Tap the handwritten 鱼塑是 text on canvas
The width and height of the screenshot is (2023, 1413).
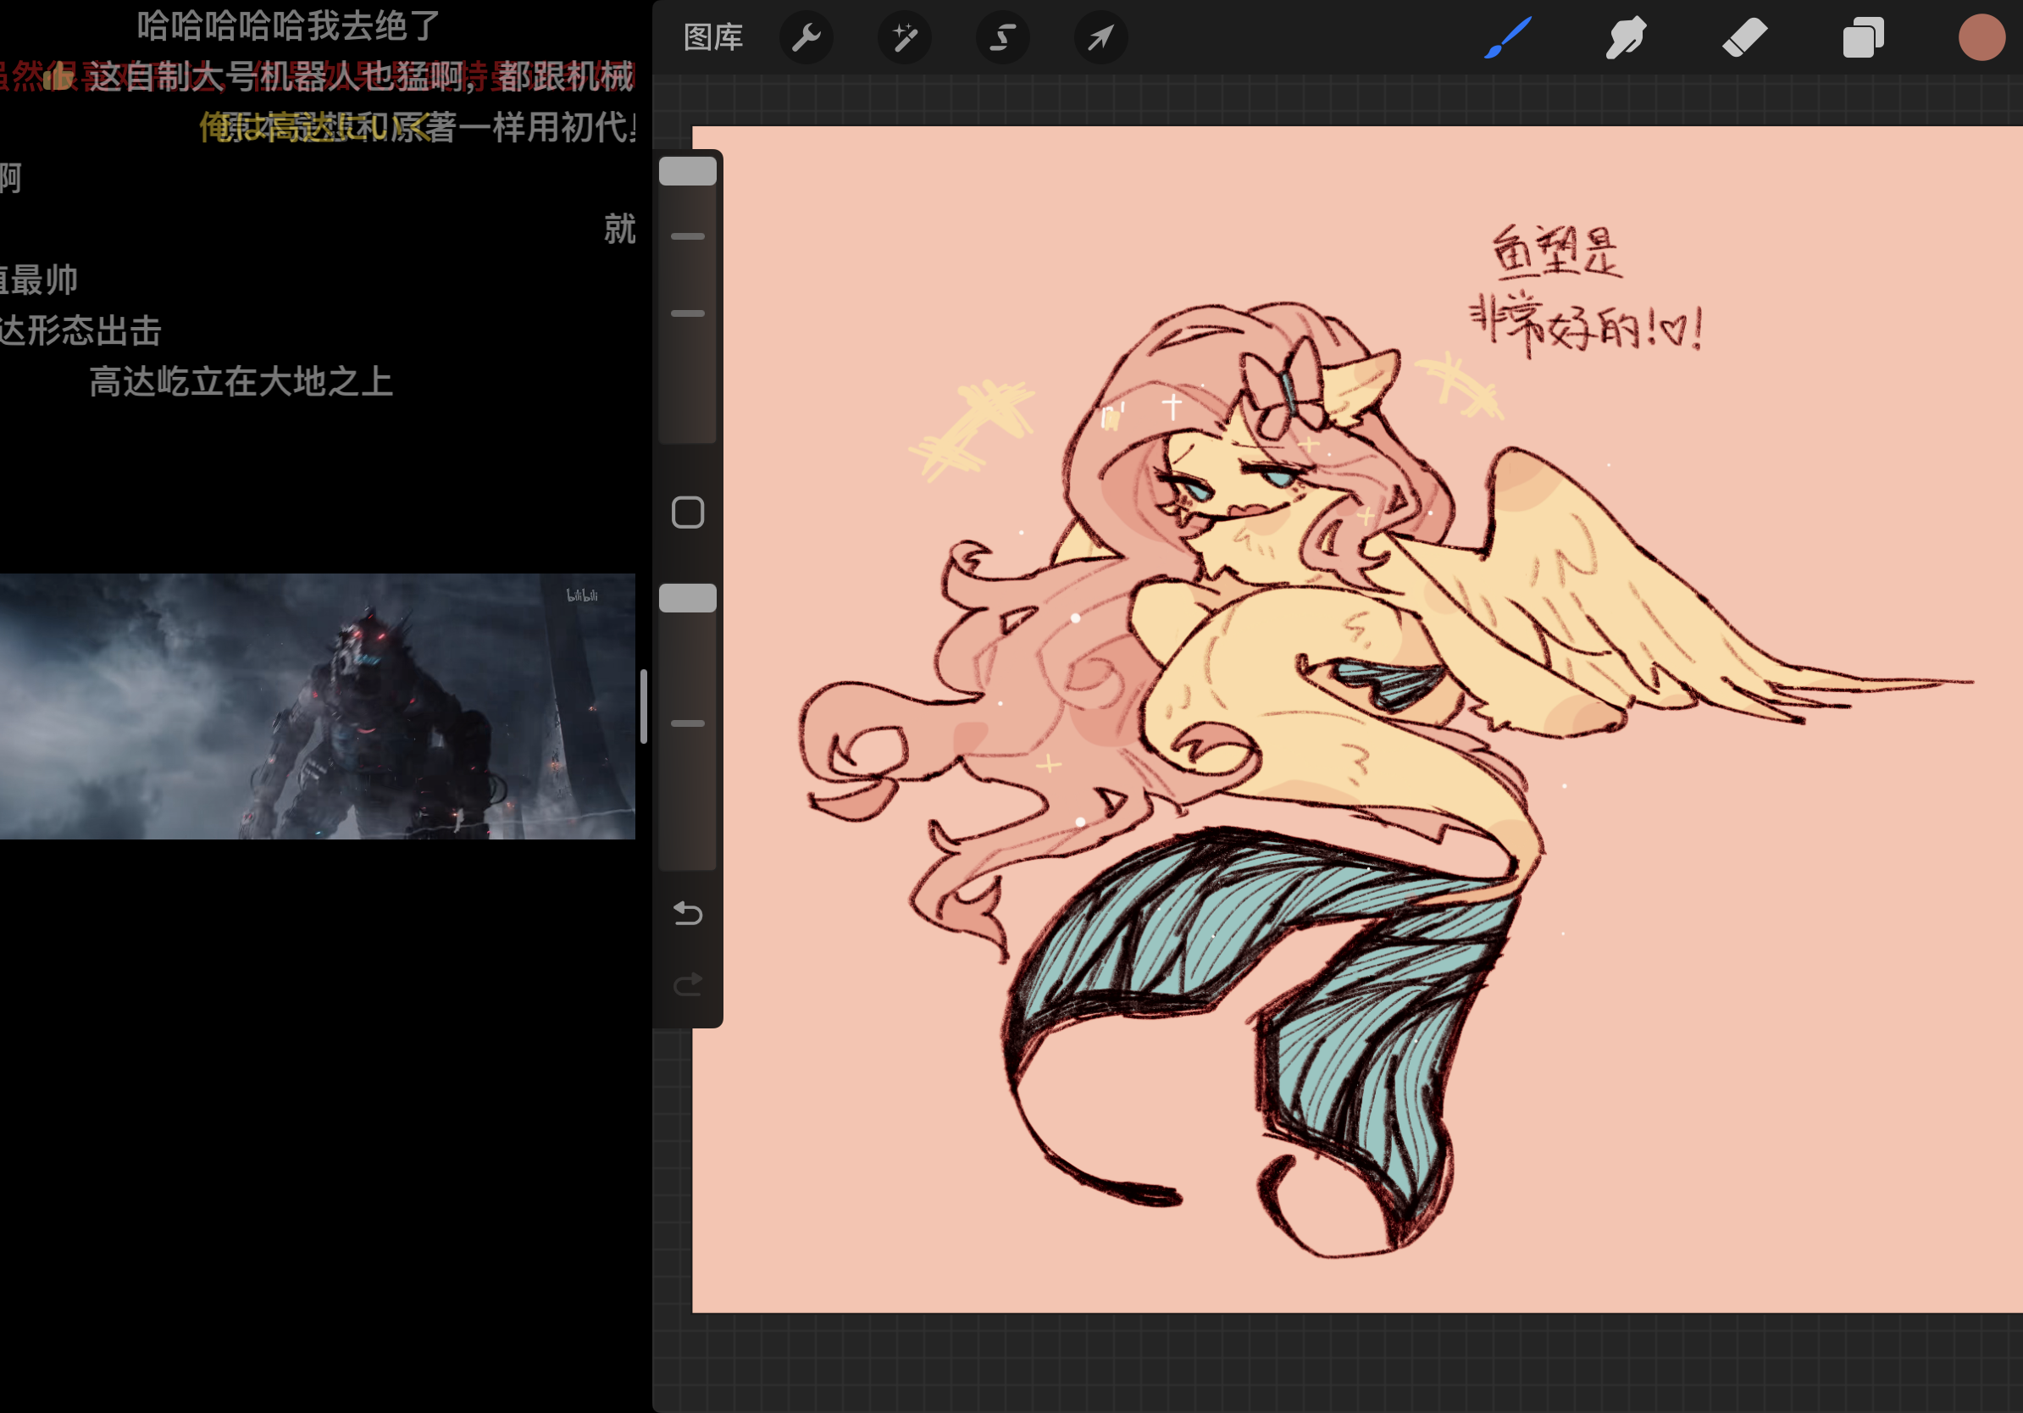point(1555,252)
